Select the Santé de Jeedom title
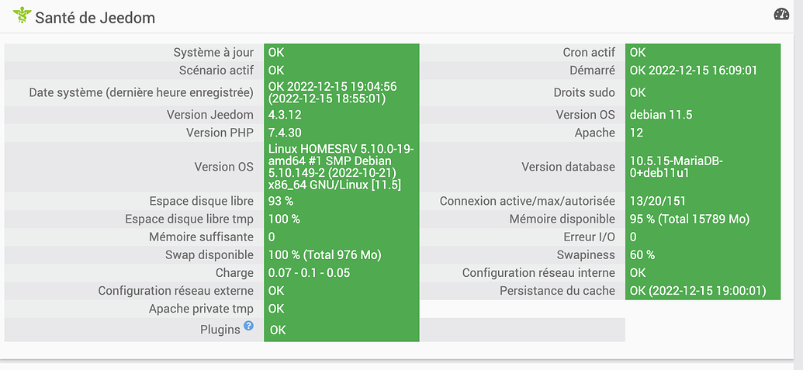This screenshot has height=370, width=803. (95, 18)
